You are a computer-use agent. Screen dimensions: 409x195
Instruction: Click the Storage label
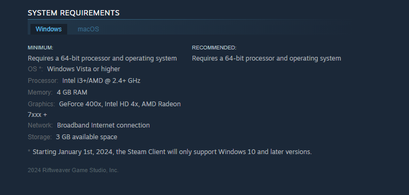coord(39,137)
